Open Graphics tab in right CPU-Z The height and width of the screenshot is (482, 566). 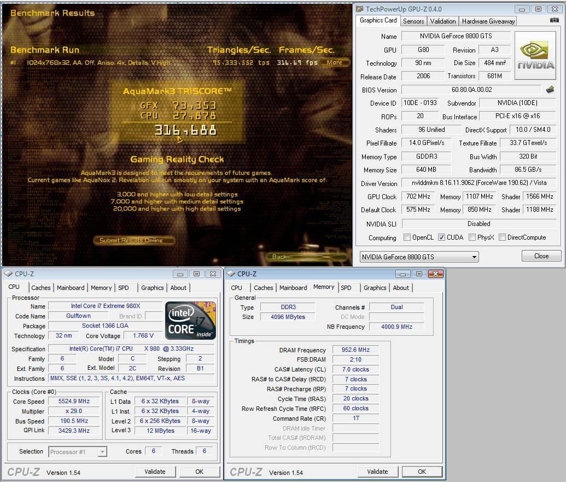[x=375, y=288]
